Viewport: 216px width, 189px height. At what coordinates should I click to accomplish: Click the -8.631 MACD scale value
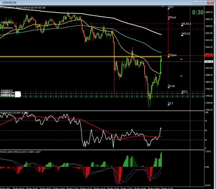point(208,185)
